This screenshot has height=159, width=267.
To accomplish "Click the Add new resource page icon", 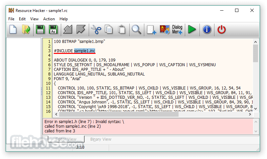I will point(151,30).
